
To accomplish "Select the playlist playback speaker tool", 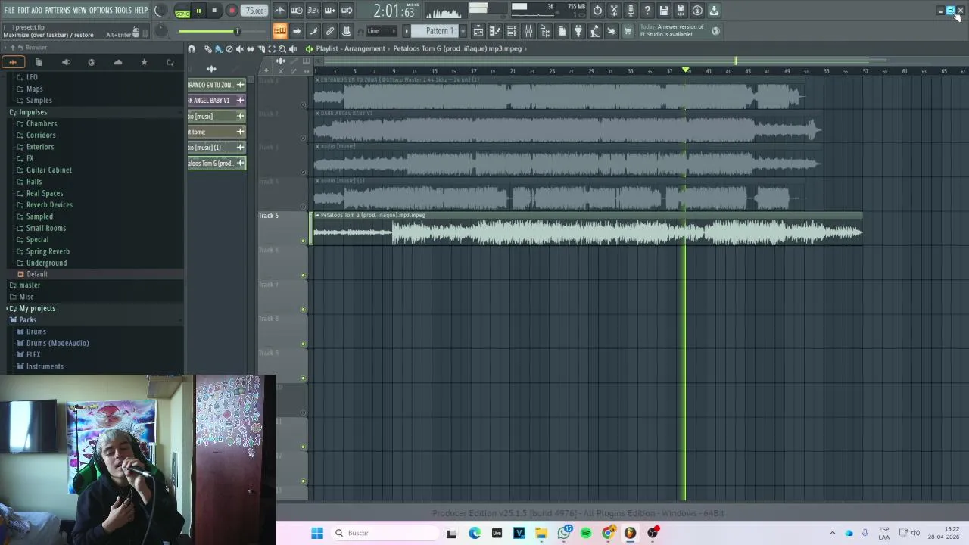I will pos(293,49).
